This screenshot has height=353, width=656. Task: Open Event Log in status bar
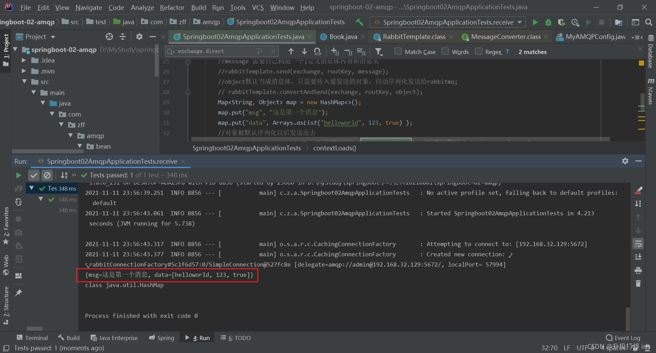click(x=623, y=338)
